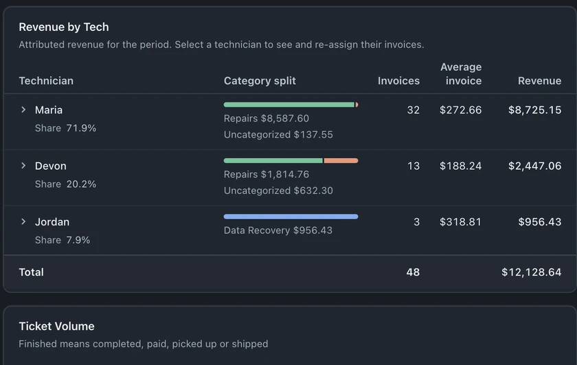Image resolution: width=577 pixels, height=365 pixels.
Task: Click the Revenue by Tech heading
Action: point(64,27)
